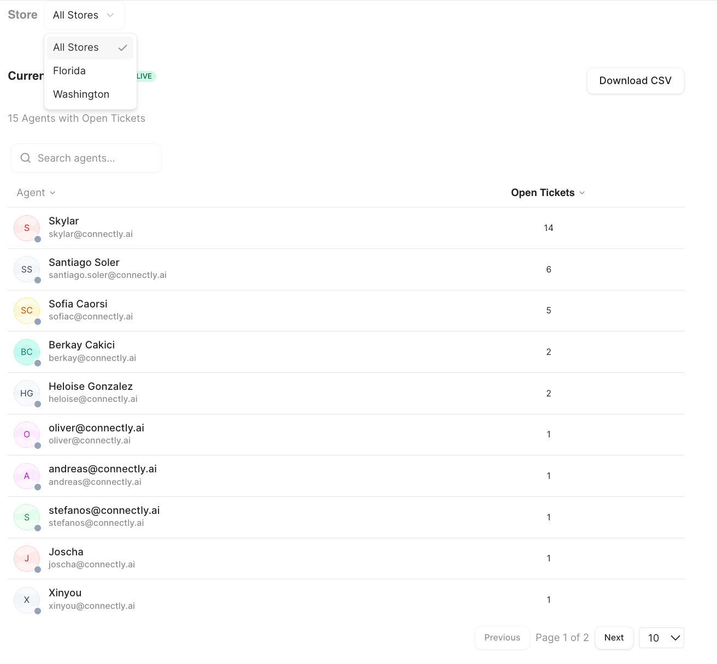The width and height of the screenshot is (717, 664).
Task: Click Page 1 of 2 label
Action: (x=562, y=638)
